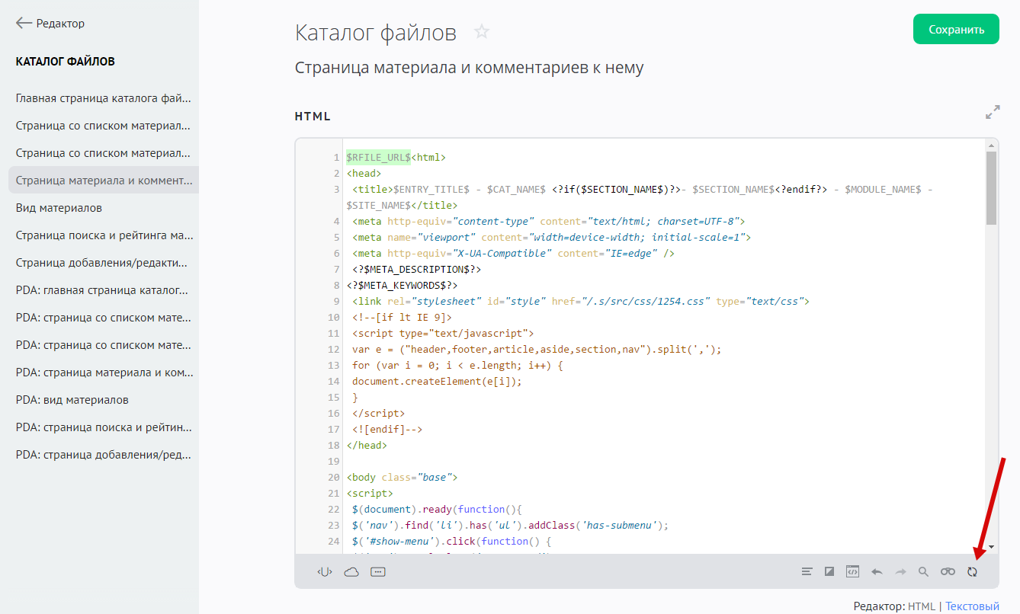
Task: Click the contrast theme square icon
Action: (x=829, y=572)
